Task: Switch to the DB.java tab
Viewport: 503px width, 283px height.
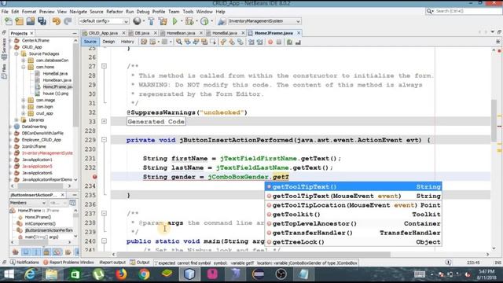Action: [142, 33]
